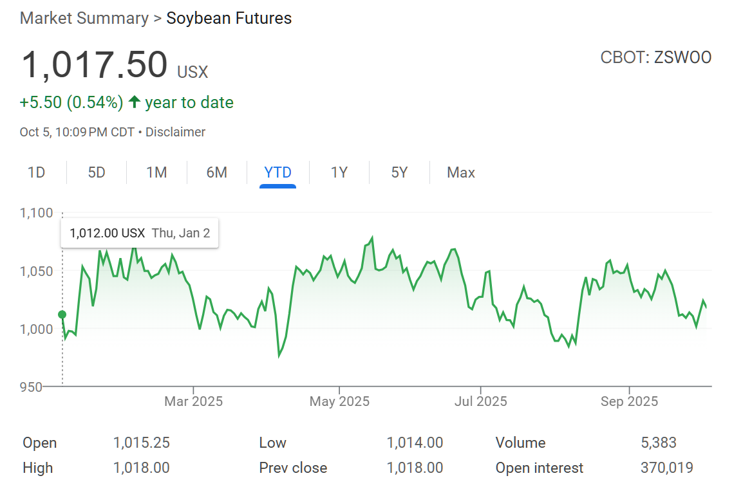
Task: Click the green up arrow icon
Action: pos(134,102)
